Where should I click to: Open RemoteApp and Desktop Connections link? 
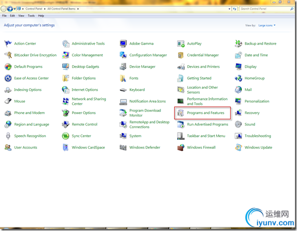click(150, 125)
